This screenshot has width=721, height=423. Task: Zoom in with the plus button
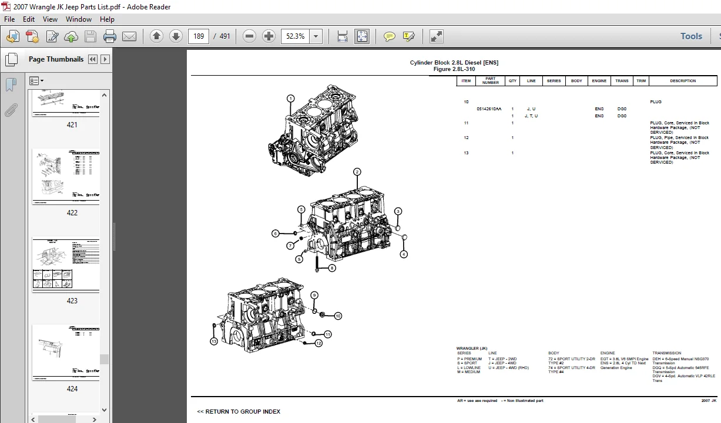[x=269, y=36]
